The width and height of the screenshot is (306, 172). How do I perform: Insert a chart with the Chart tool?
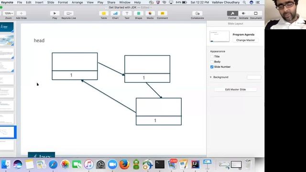pyautogui.click(x=115, y=13)
